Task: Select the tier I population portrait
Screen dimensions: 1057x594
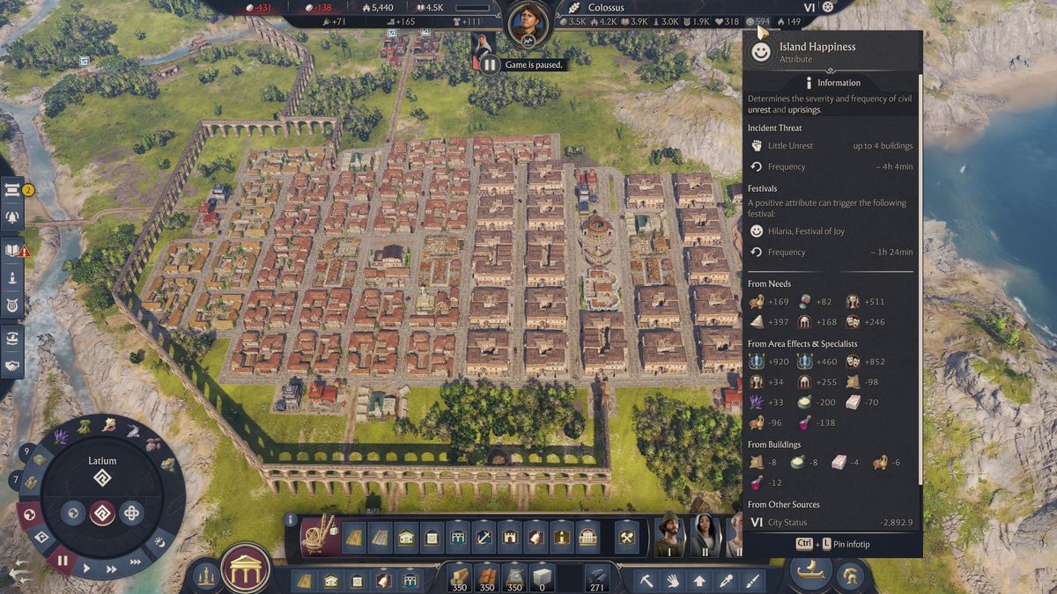Action: (x=670, y=533)
